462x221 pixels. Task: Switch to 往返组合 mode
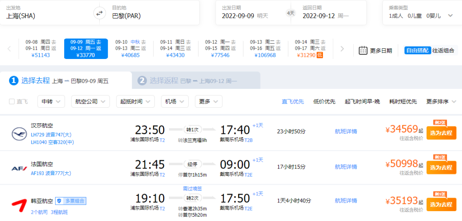pos(443,50)
